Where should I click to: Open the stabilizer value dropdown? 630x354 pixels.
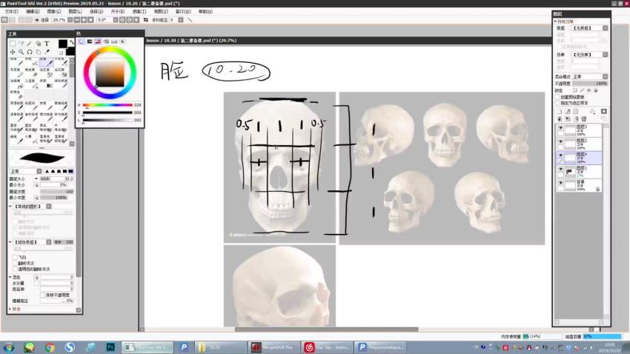180,20
